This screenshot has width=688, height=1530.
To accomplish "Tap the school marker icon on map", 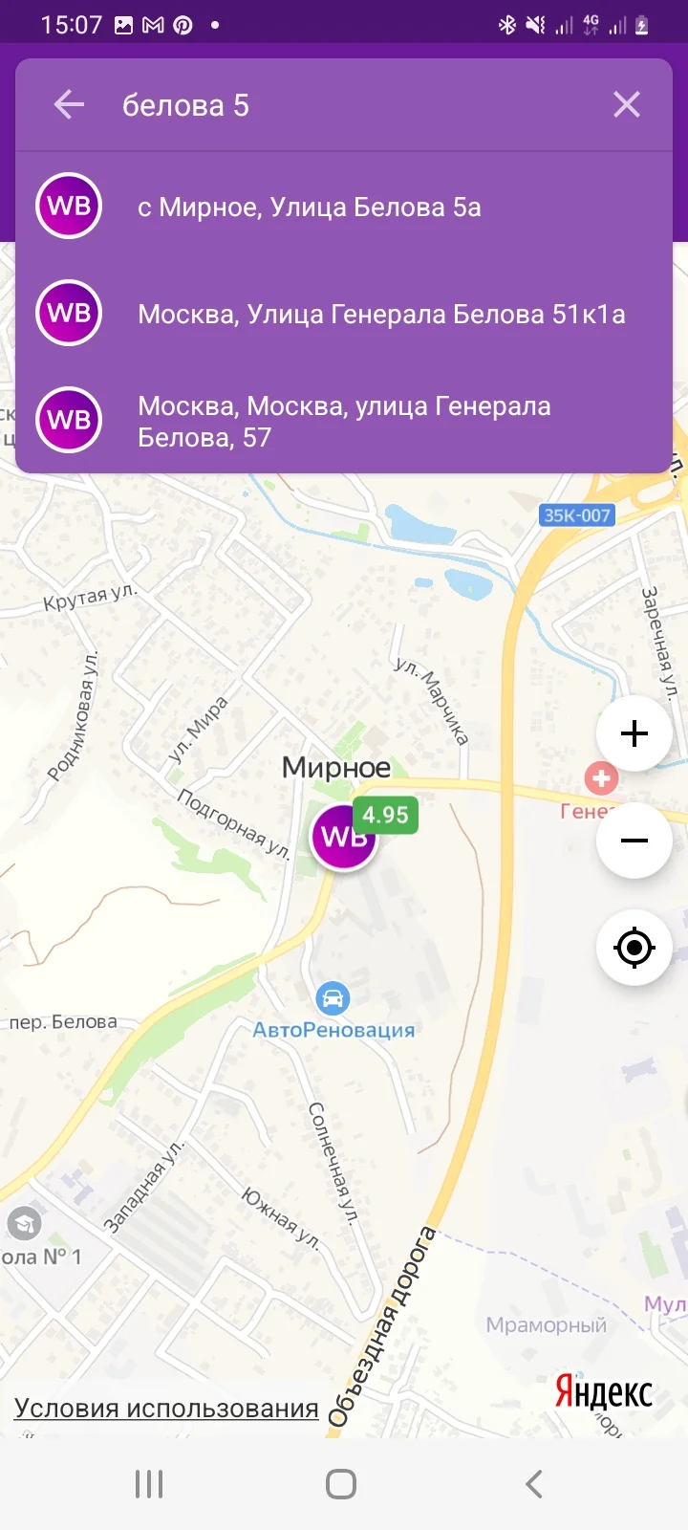I will click(24, 1223).
